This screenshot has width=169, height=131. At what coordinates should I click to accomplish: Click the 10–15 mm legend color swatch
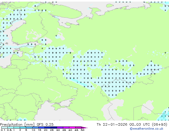pos(35,128)
